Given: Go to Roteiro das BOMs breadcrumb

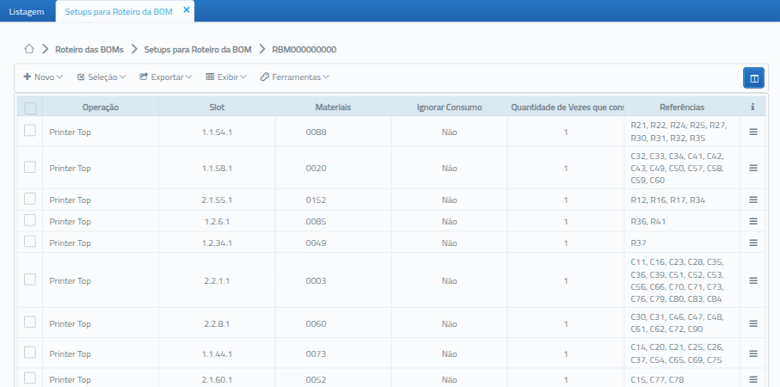Looking at the screenshot, I should point(91,50).
